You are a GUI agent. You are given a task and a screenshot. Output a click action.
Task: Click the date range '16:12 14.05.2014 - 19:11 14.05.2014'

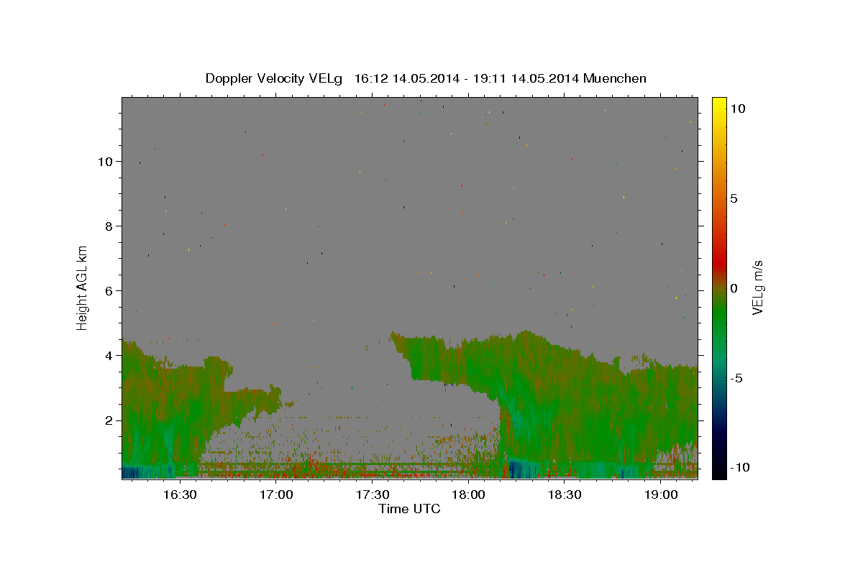coord(467,78)
